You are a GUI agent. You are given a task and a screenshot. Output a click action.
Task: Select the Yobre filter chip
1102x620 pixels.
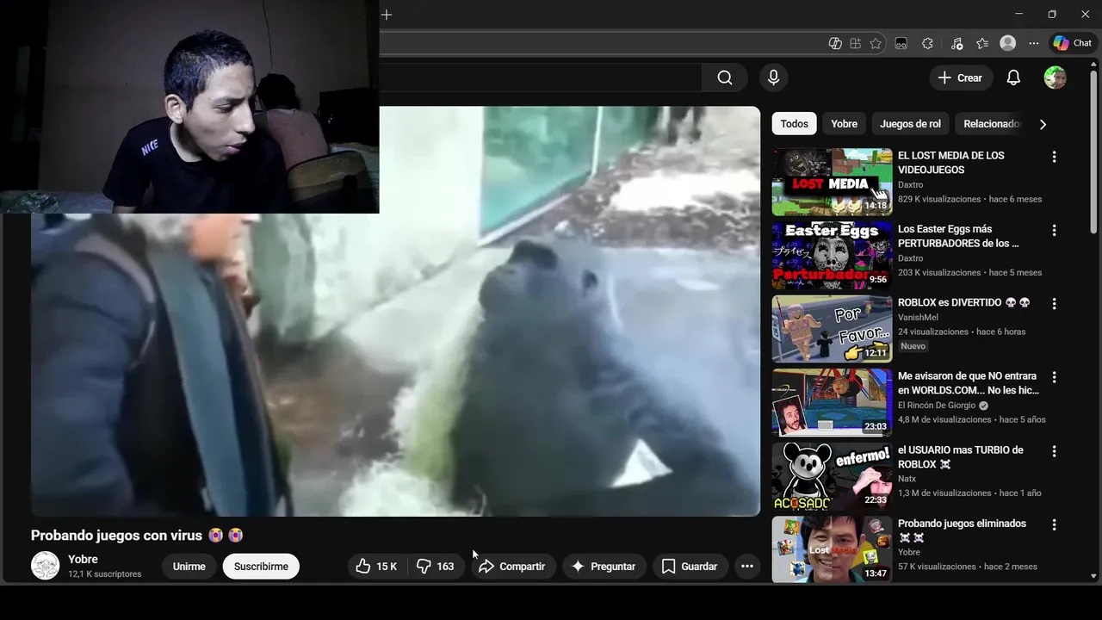coord(844,124)
